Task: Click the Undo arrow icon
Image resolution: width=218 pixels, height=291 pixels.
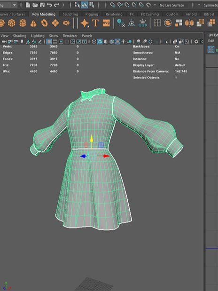Action: pyautogui.click(x=49, y=5)
